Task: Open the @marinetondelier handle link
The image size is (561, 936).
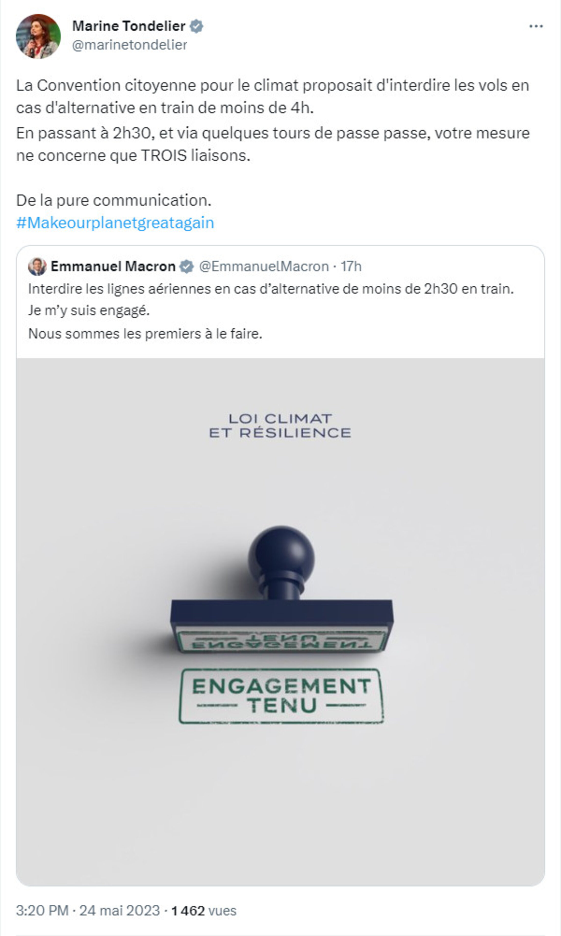Action: click(130, 45)
